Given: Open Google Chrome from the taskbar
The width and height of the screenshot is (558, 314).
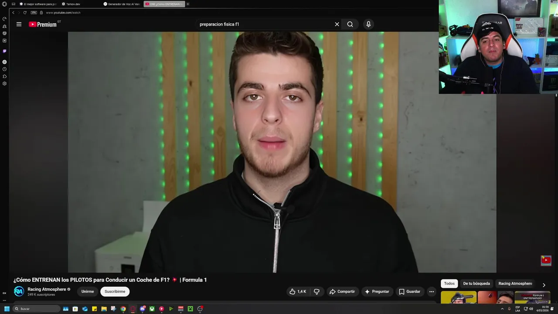Looking at the screenshot, I should [123, 309].
